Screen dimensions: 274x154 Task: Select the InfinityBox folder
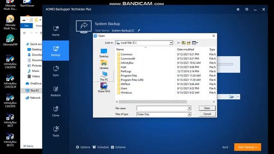click(x=127, y=63)
